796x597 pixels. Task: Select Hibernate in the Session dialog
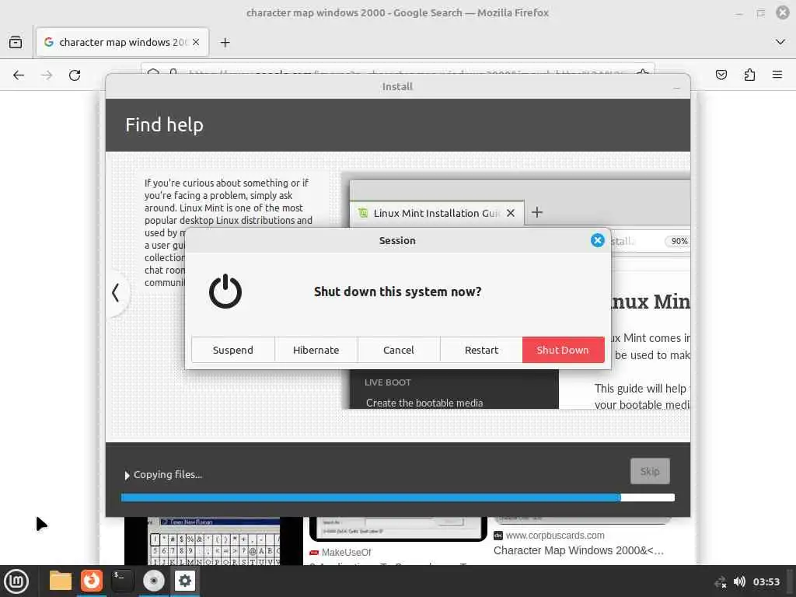(x=316, y=350)
